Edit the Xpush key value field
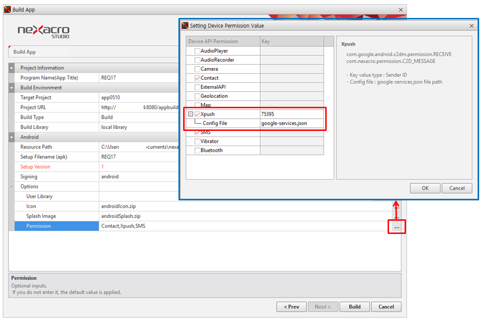The height and width of the screenshot is (319, 482). pyautogui.click(x=291, y=114)
